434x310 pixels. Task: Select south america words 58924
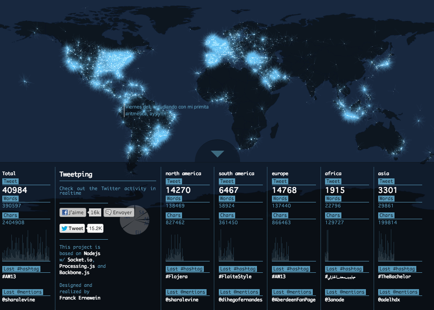click(227, 206)
